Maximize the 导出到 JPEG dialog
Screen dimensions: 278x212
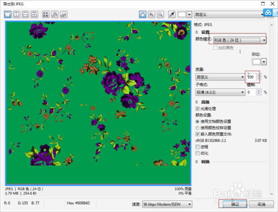tap(263, 4)
